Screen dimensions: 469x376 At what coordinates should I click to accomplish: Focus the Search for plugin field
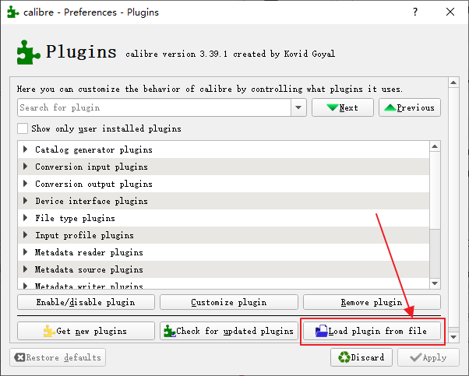coord(154,107)
